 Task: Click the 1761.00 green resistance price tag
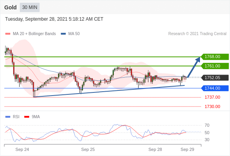pos(215,66)
